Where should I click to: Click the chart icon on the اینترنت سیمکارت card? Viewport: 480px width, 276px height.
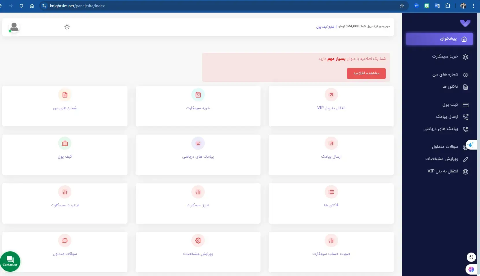(x=65, y=192)
